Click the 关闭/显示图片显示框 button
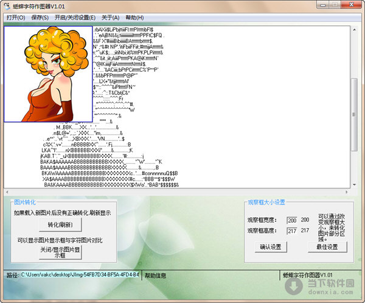 pos(60,252)
